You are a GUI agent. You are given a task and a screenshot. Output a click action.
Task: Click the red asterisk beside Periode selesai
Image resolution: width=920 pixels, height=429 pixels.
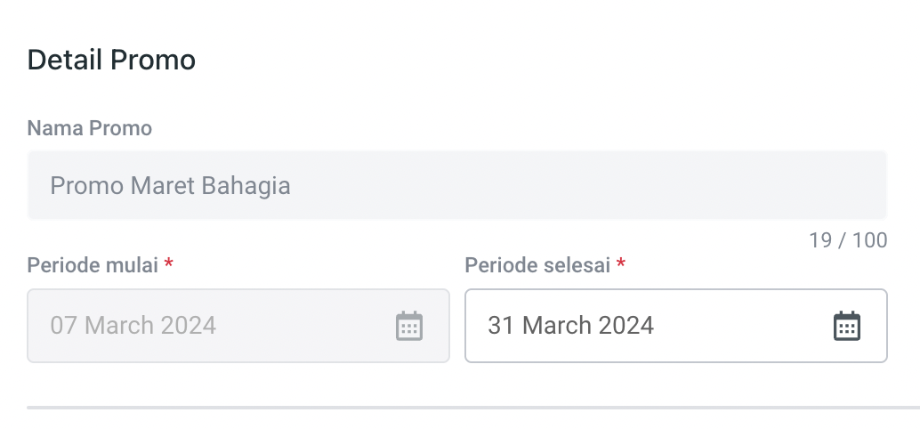point(621,264)
